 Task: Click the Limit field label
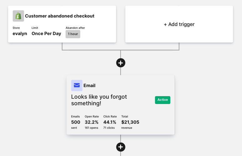point(35,28)
